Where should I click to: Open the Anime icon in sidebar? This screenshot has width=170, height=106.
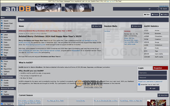pos(2,37)
